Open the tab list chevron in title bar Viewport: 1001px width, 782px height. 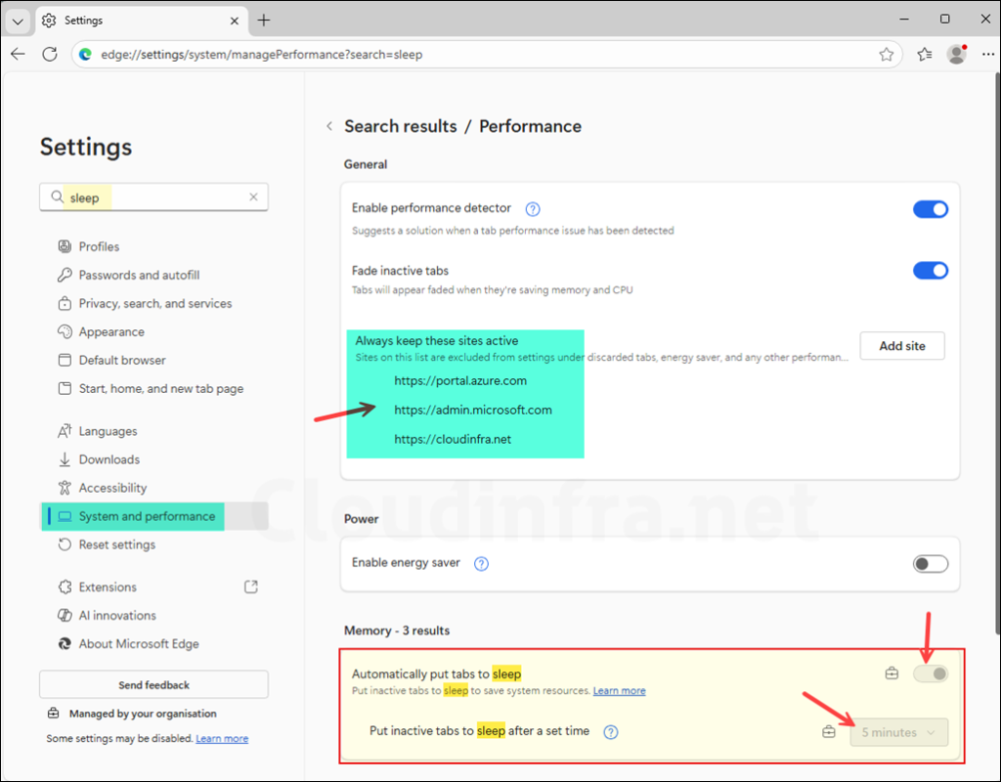[x=18, y=20]
